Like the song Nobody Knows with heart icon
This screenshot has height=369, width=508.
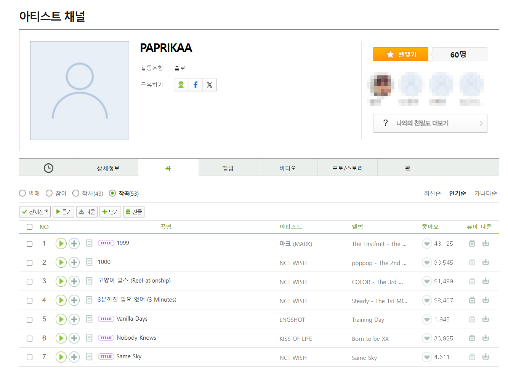point(427,338)
